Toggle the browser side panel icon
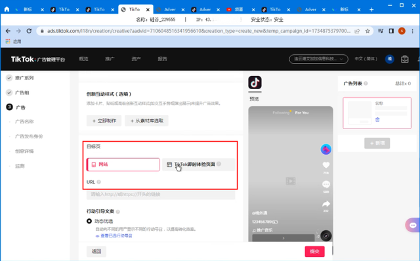 tap(391, 31)
